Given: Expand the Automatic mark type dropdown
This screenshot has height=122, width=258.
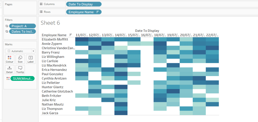Looking at the screenshot, I should click(x=33, y=51).
